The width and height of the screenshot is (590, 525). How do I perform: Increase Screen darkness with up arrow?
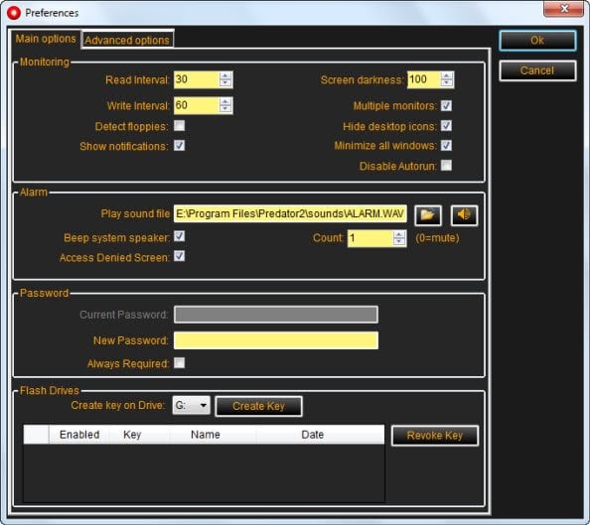(446, 75)
